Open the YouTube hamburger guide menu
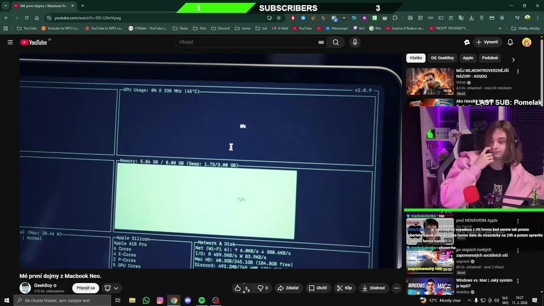The height and width of the screenshot is (306, 544). click(x=10, y=42)
